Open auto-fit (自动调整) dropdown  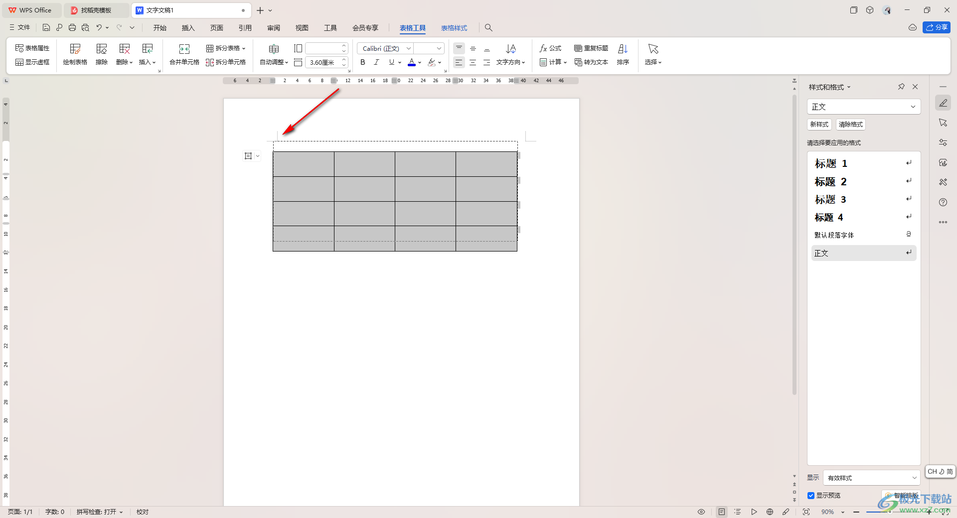274,54
